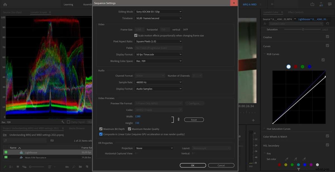Open the Editing Mode dropdown

pos(158,11)
